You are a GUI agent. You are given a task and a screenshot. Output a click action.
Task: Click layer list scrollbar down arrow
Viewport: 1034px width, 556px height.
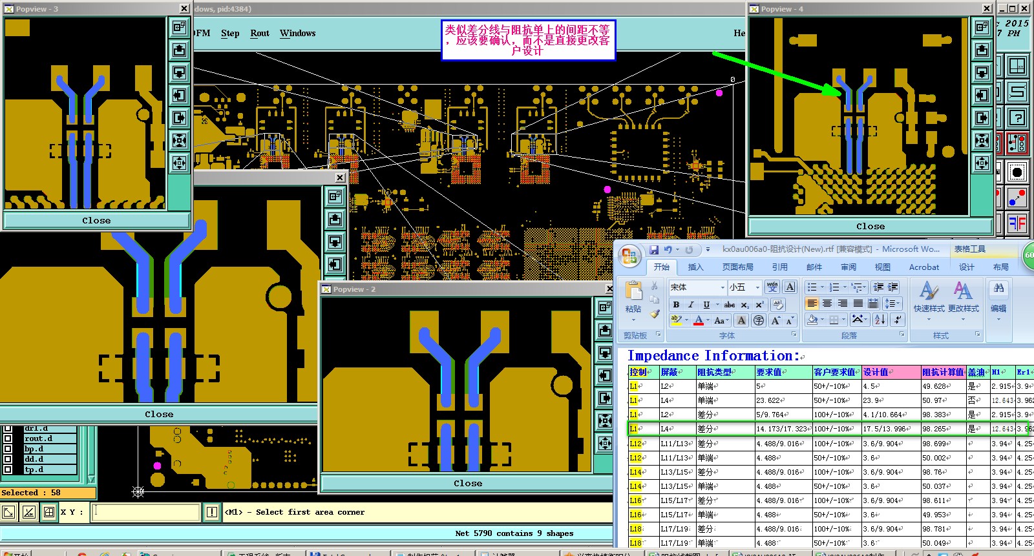click(x=91, y=479)
